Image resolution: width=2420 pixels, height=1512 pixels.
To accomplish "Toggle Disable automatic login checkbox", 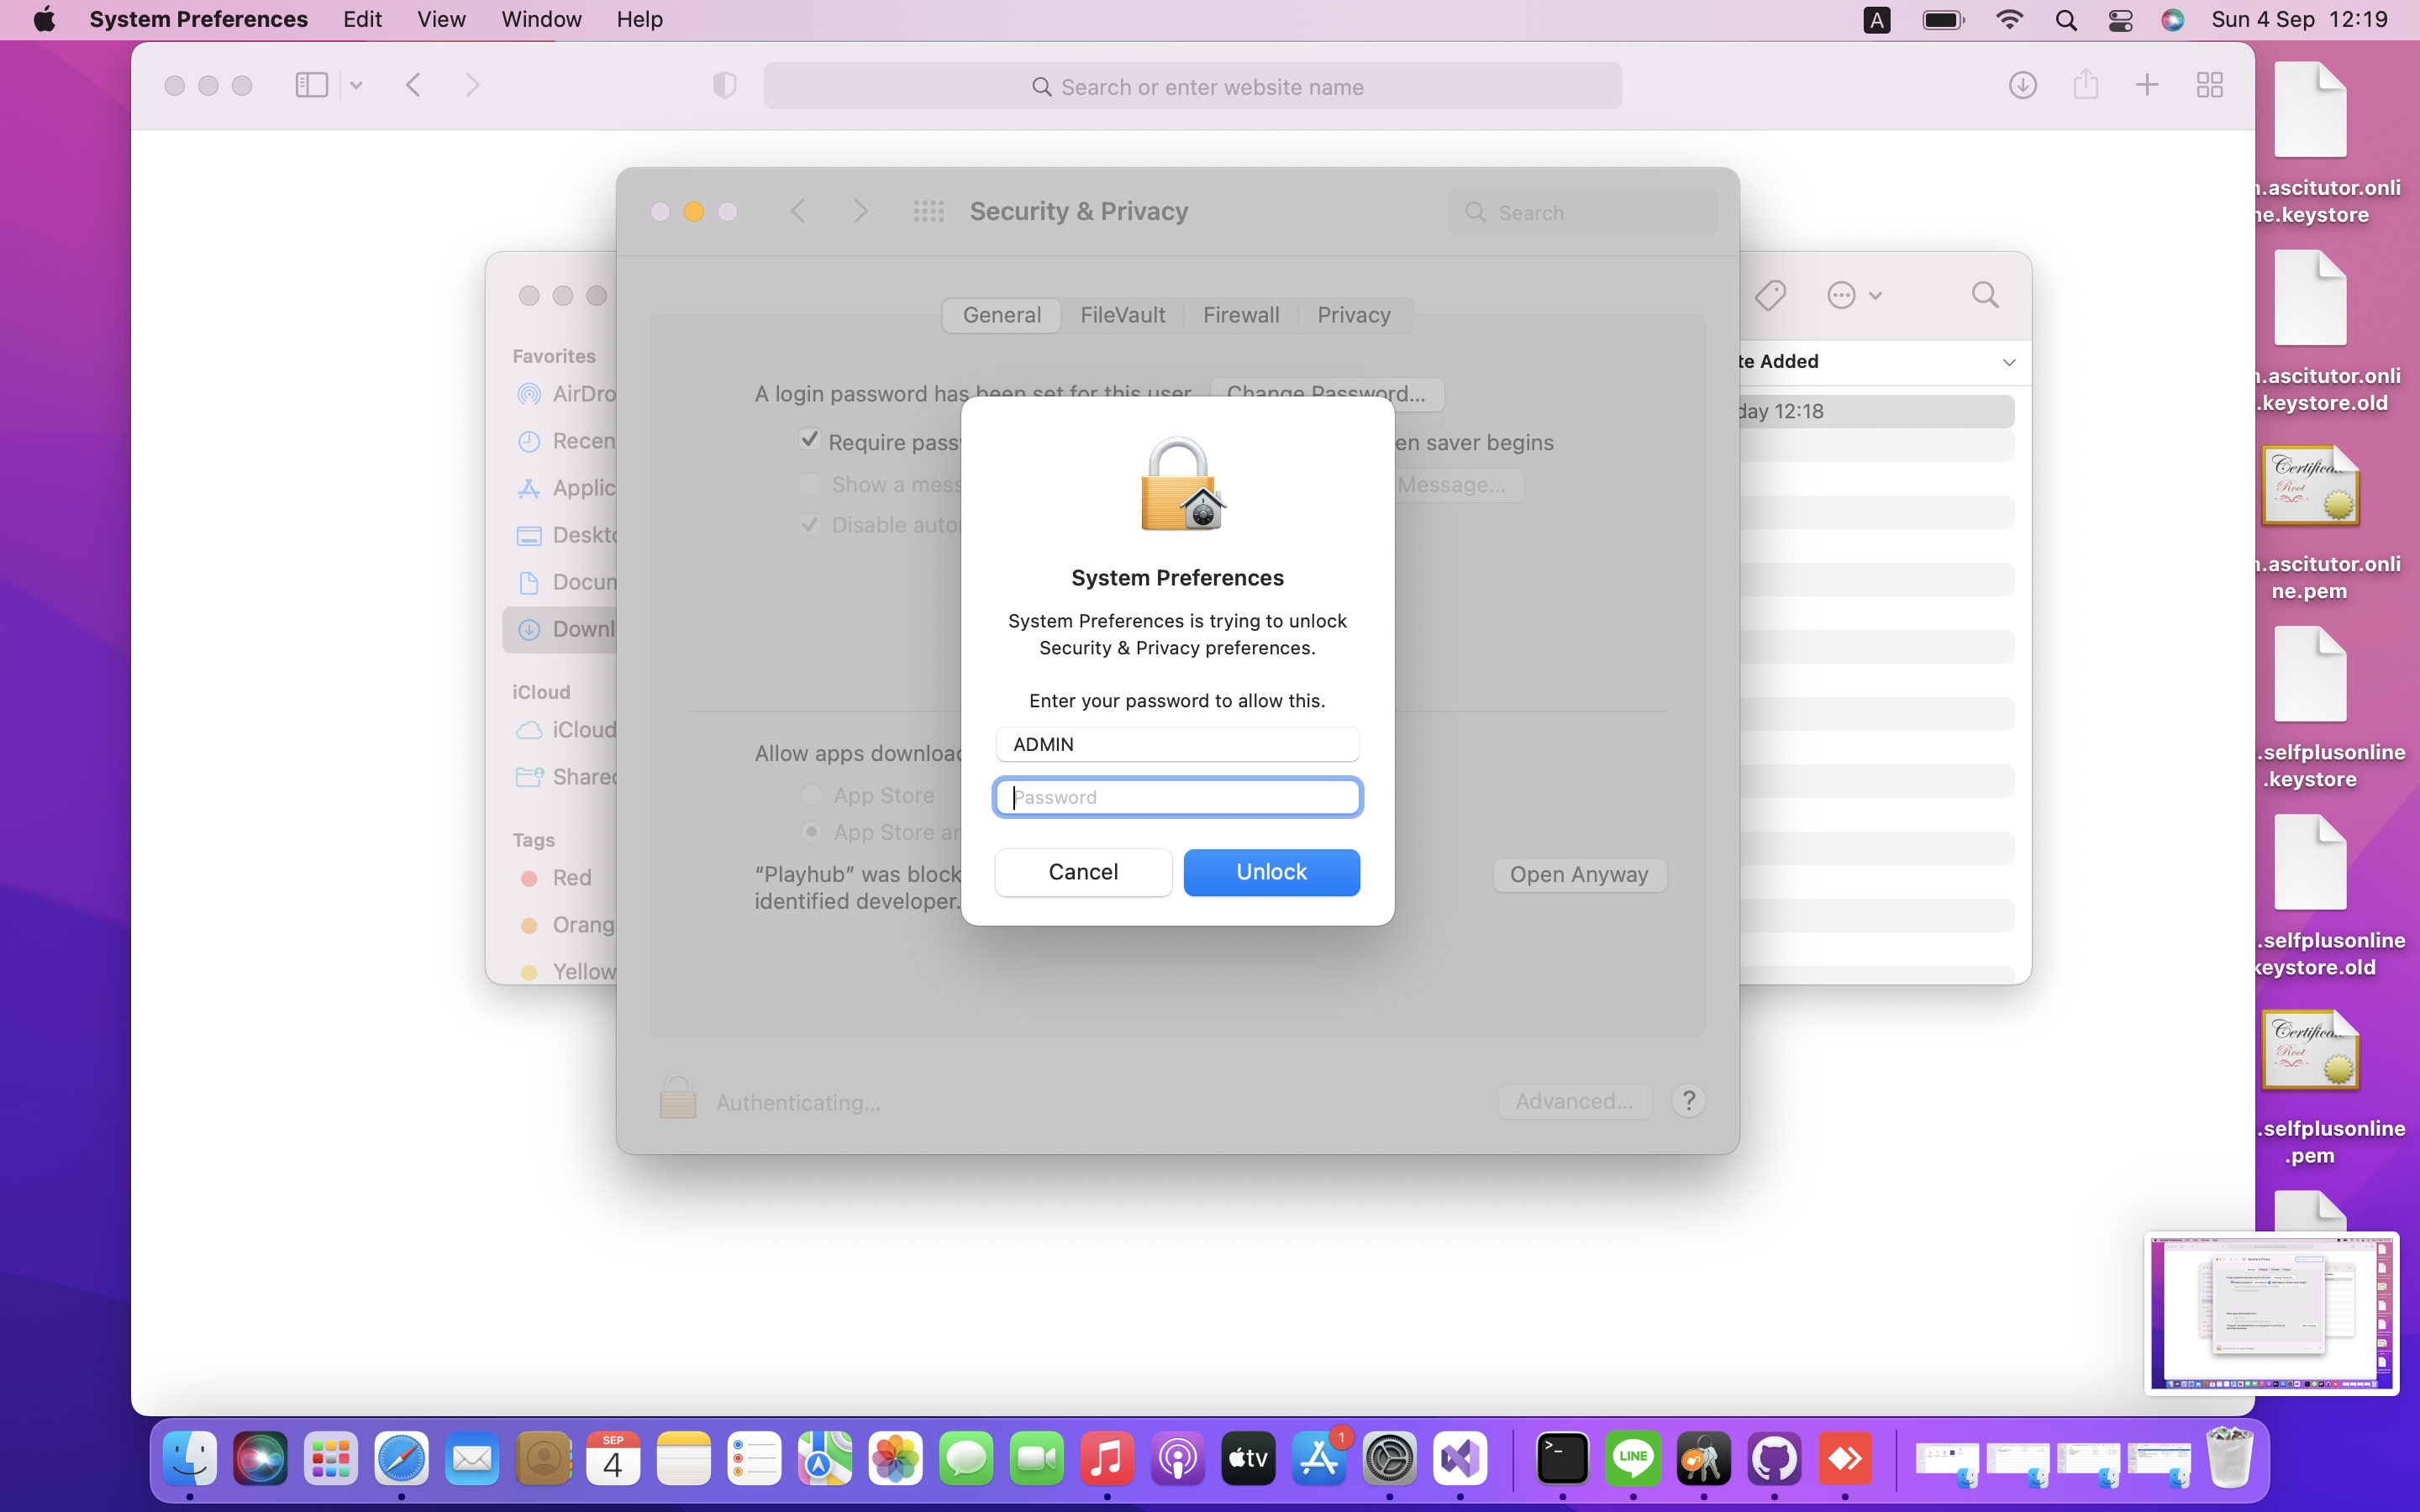I will pos(809,524).
